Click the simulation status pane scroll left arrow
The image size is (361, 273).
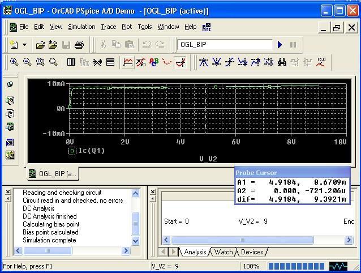pos(166,240)
